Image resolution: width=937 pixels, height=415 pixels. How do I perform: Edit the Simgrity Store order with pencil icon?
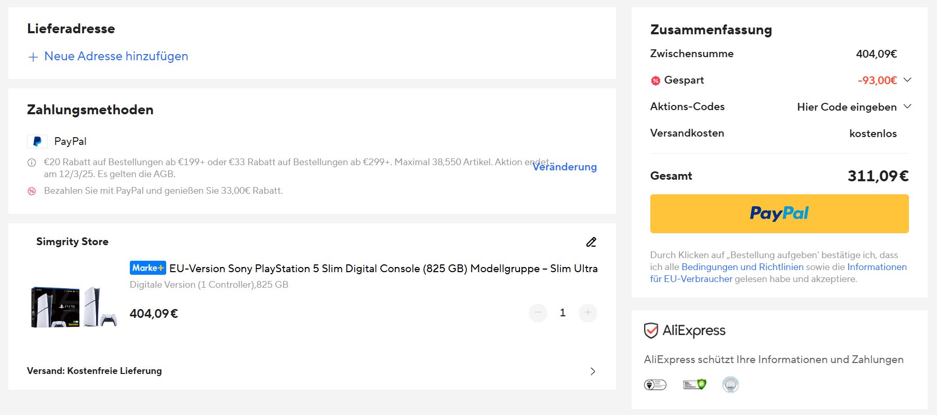[591, 242]
